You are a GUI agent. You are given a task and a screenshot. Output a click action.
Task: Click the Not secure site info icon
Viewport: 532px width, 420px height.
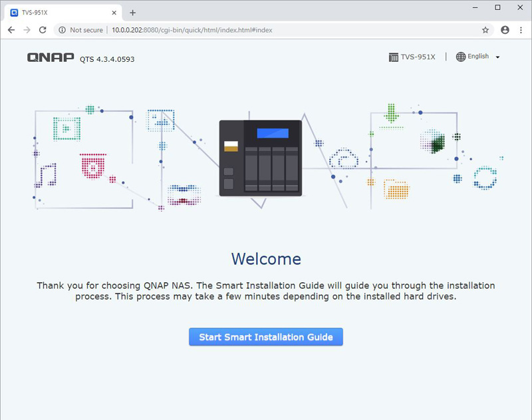pyautogui.click(x=62, y=30)
